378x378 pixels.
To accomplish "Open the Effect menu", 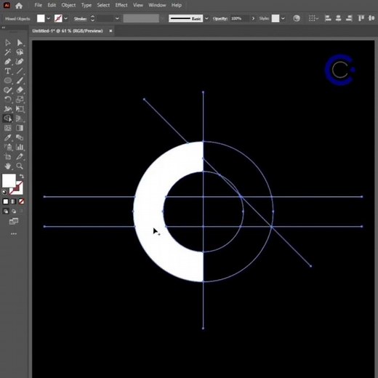I will click(x=121, y=5).
